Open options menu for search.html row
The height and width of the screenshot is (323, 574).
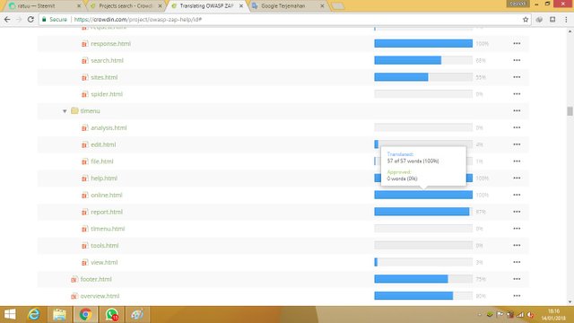click(517, 60)
